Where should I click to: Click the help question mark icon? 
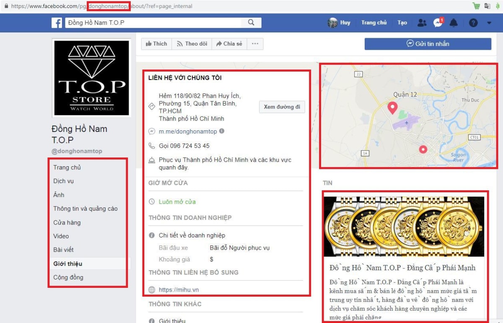pyautogui.click(x=473, y=23)
